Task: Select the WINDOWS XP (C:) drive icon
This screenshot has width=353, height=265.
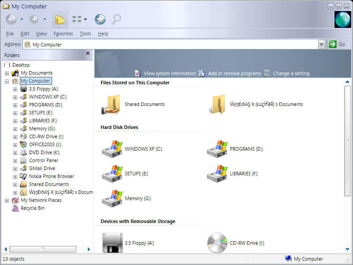Action: point(112,149)
